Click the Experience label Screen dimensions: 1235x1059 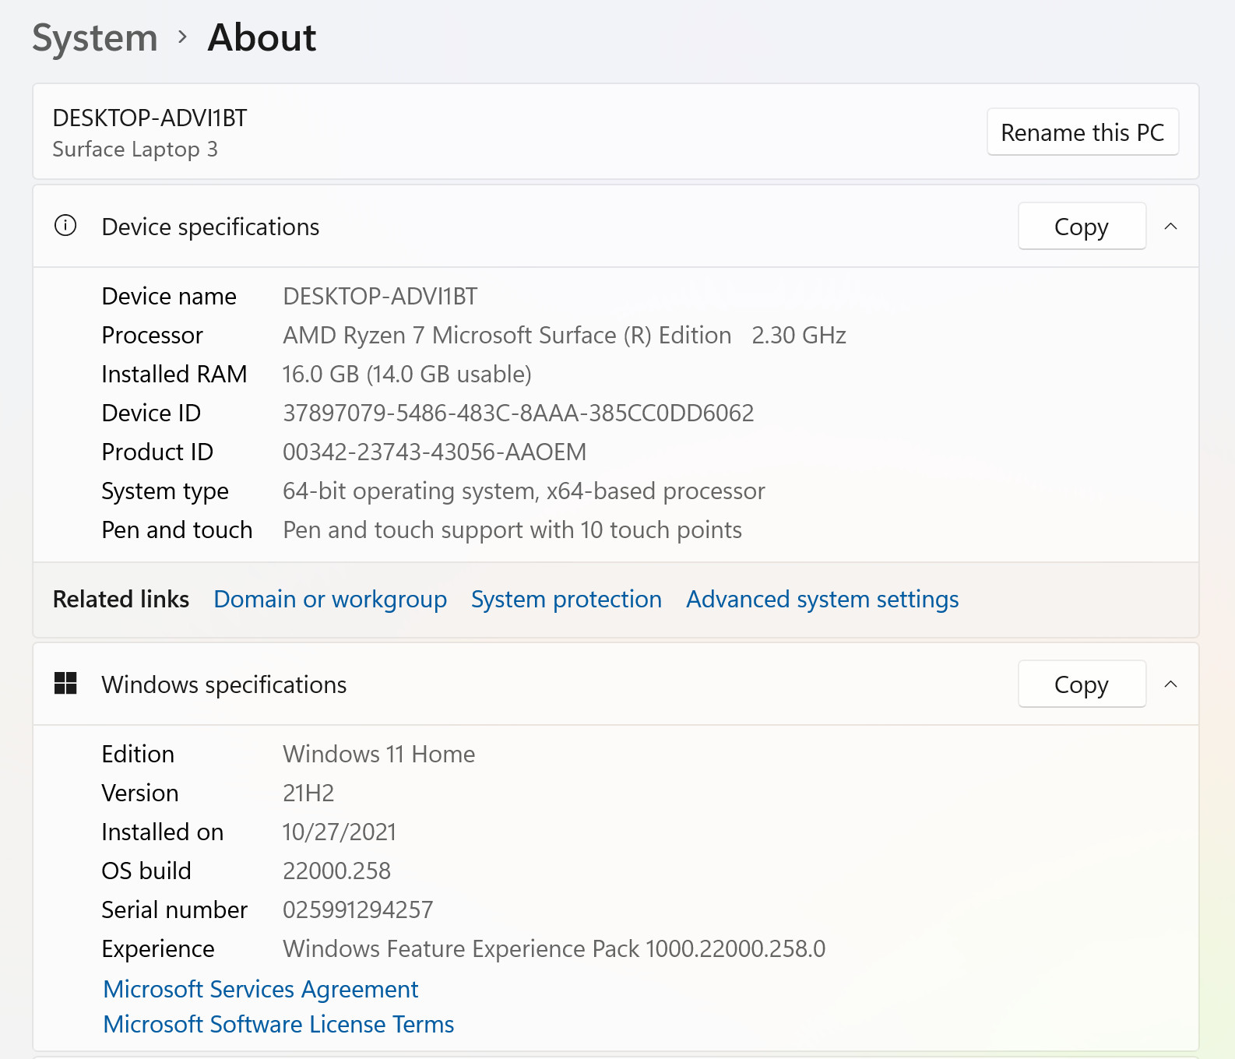point(158,949)
